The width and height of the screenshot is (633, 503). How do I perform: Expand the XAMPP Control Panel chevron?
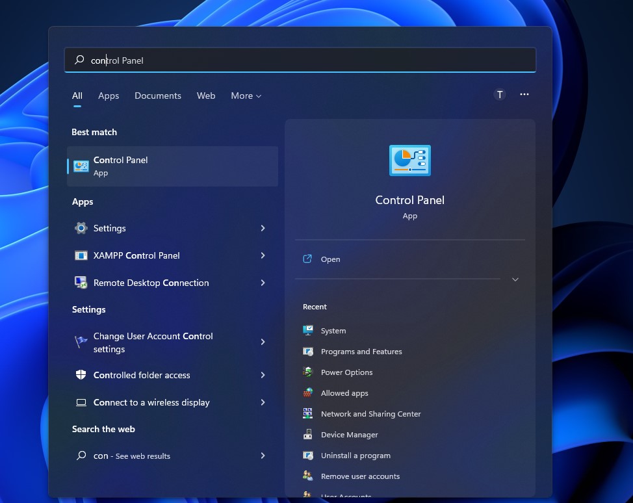coord(263,255)
